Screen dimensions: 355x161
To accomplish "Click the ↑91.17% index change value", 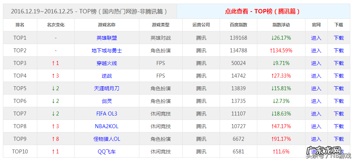I will [281, 139].
